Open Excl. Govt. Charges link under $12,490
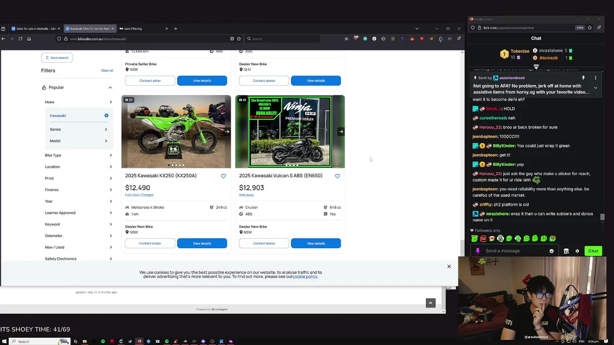Screen dimensions: 614x345 [139, 195]
